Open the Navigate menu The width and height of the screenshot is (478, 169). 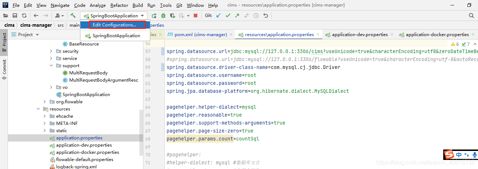pos(60,5)
